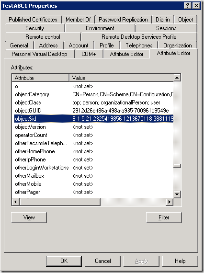204x273 pixels.
Task: Open the Security tab
Action: point(34,28)
